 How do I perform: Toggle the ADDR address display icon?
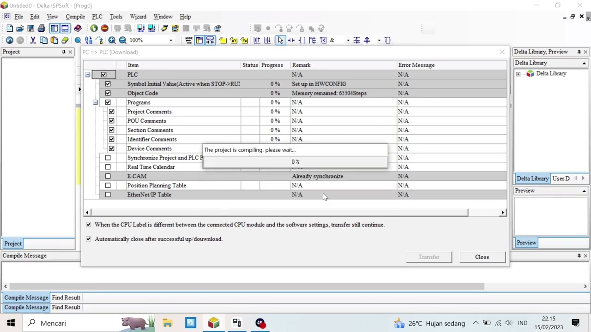tap(188, 41)
